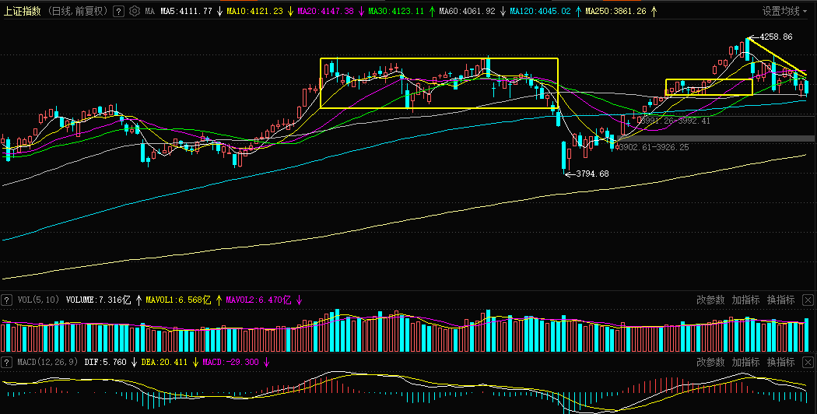Click the DIF:5.760 readout
817x414 pixels.
[105, 362]
